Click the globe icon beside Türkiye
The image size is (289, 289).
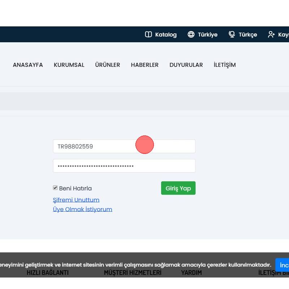click(191, 34)
